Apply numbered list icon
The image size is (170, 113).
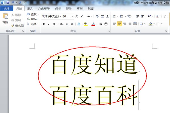coord(122,16)
